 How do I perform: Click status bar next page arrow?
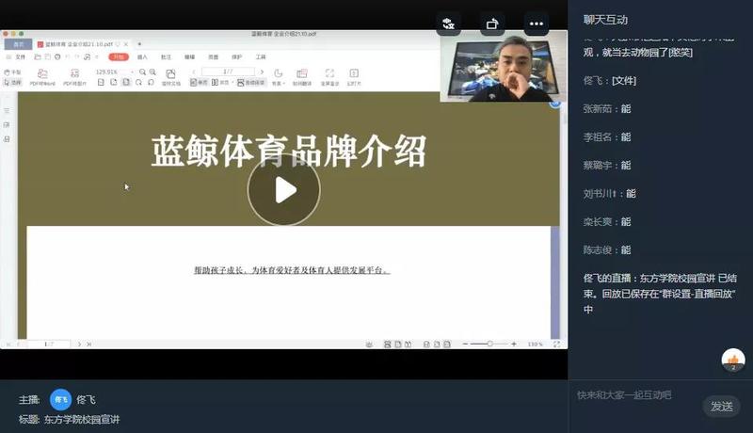pyautogui.click(x=80, y=345)
